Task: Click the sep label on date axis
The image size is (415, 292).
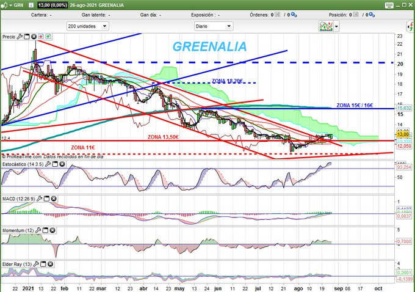Action: click(339, 288)
